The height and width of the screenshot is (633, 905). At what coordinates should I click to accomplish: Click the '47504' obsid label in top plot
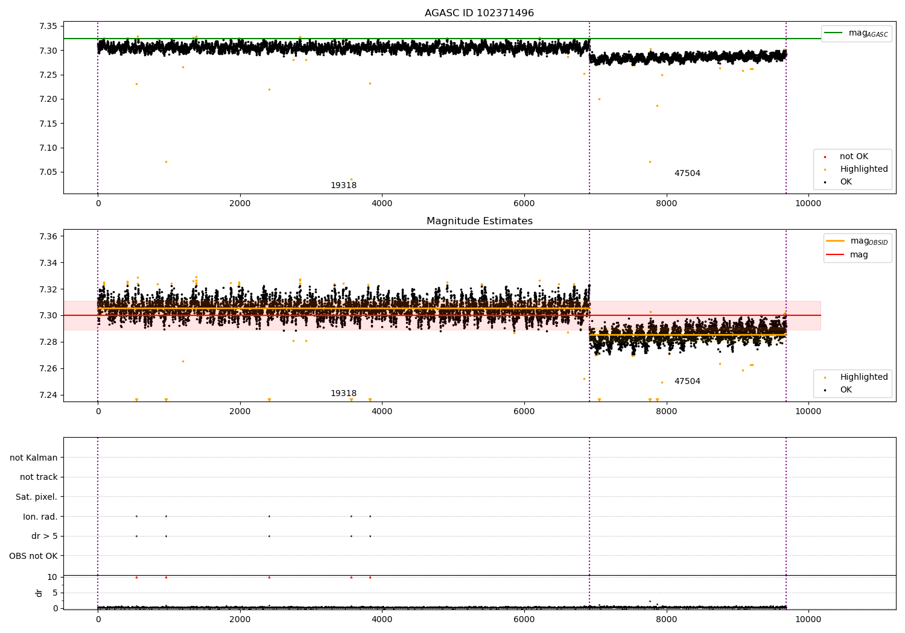click(687, 174)
